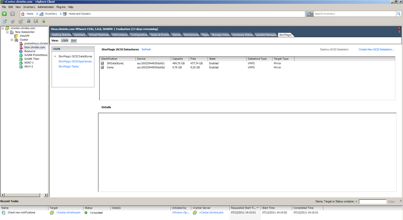Click the red alert indicator in host header
403x220 pixels.
click(399, 28)
